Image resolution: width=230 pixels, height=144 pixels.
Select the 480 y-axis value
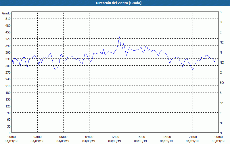point(8,25)
